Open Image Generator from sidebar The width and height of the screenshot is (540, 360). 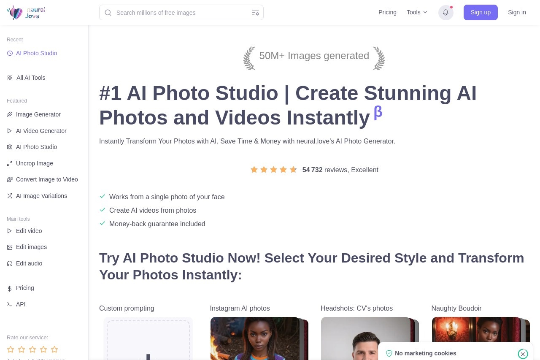coord(38,114)
